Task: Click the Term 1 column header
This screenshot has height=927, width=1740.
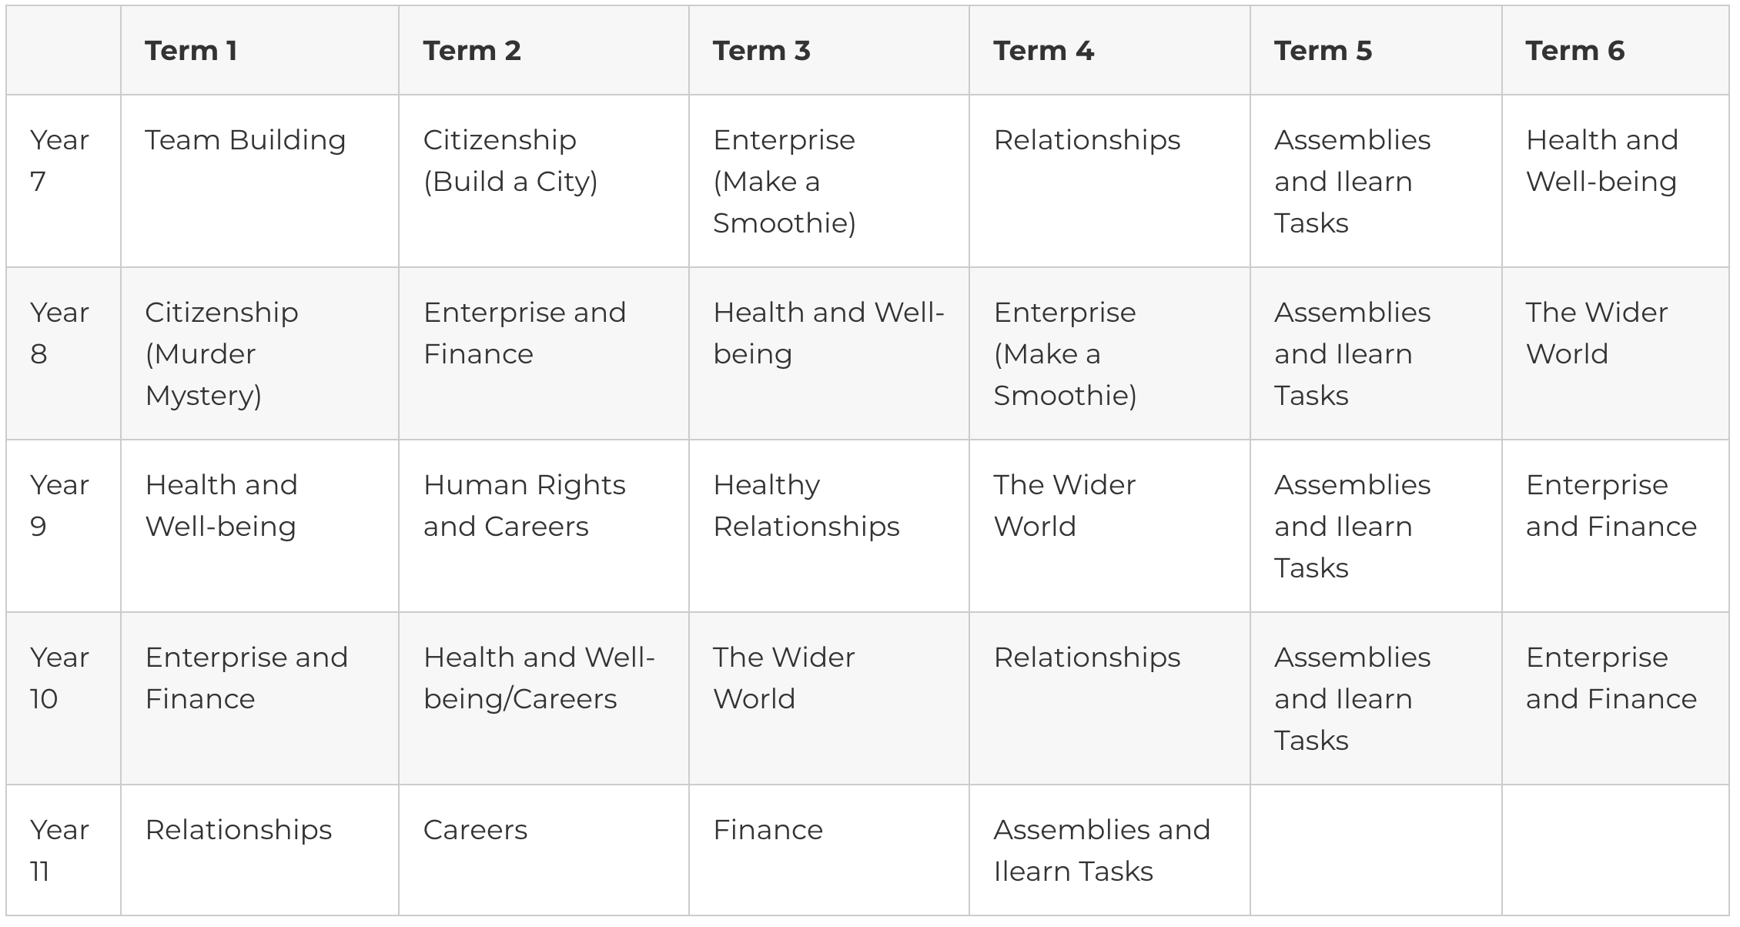Action: pos(191,51)
